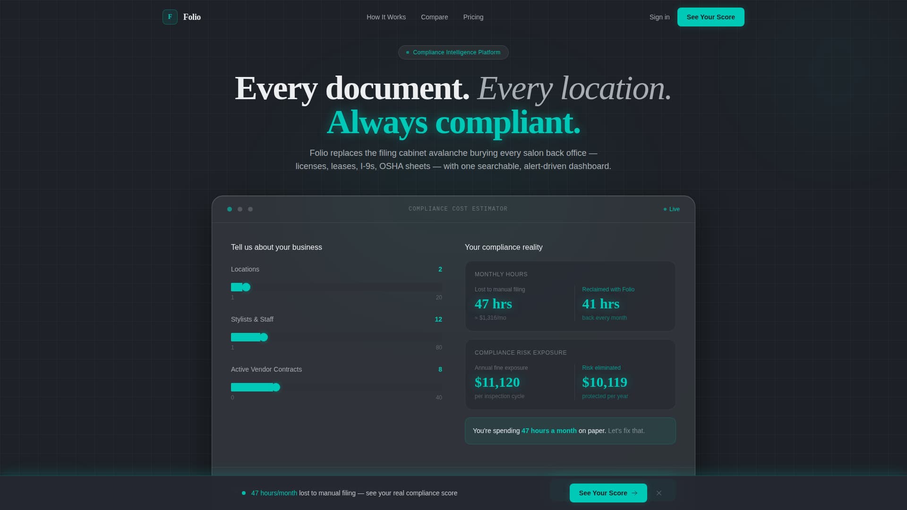Click the arrow icon in bottom See Your Score
The height and width of the screenshot is (510, 907).
634,493
